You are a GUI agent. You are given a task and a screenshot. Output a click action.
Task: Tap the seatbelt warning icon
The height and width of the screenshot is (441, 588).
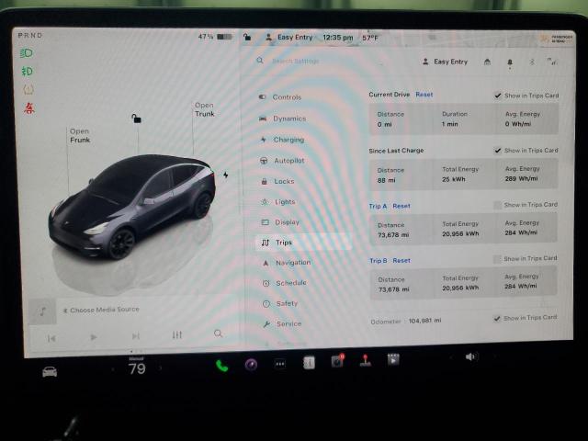tap(28, 108)
